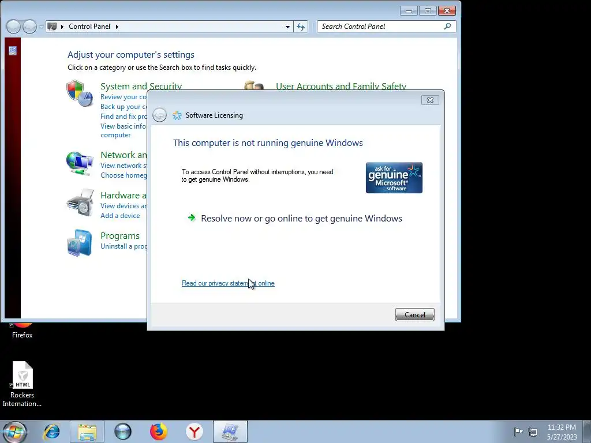Click Control Panel breadcrumb in address bar

[89, 27]
